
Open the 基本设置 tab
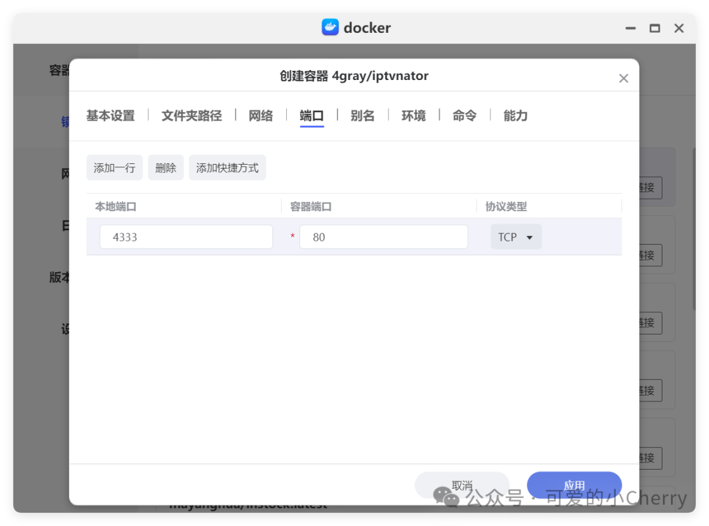(x=110, y=115)
